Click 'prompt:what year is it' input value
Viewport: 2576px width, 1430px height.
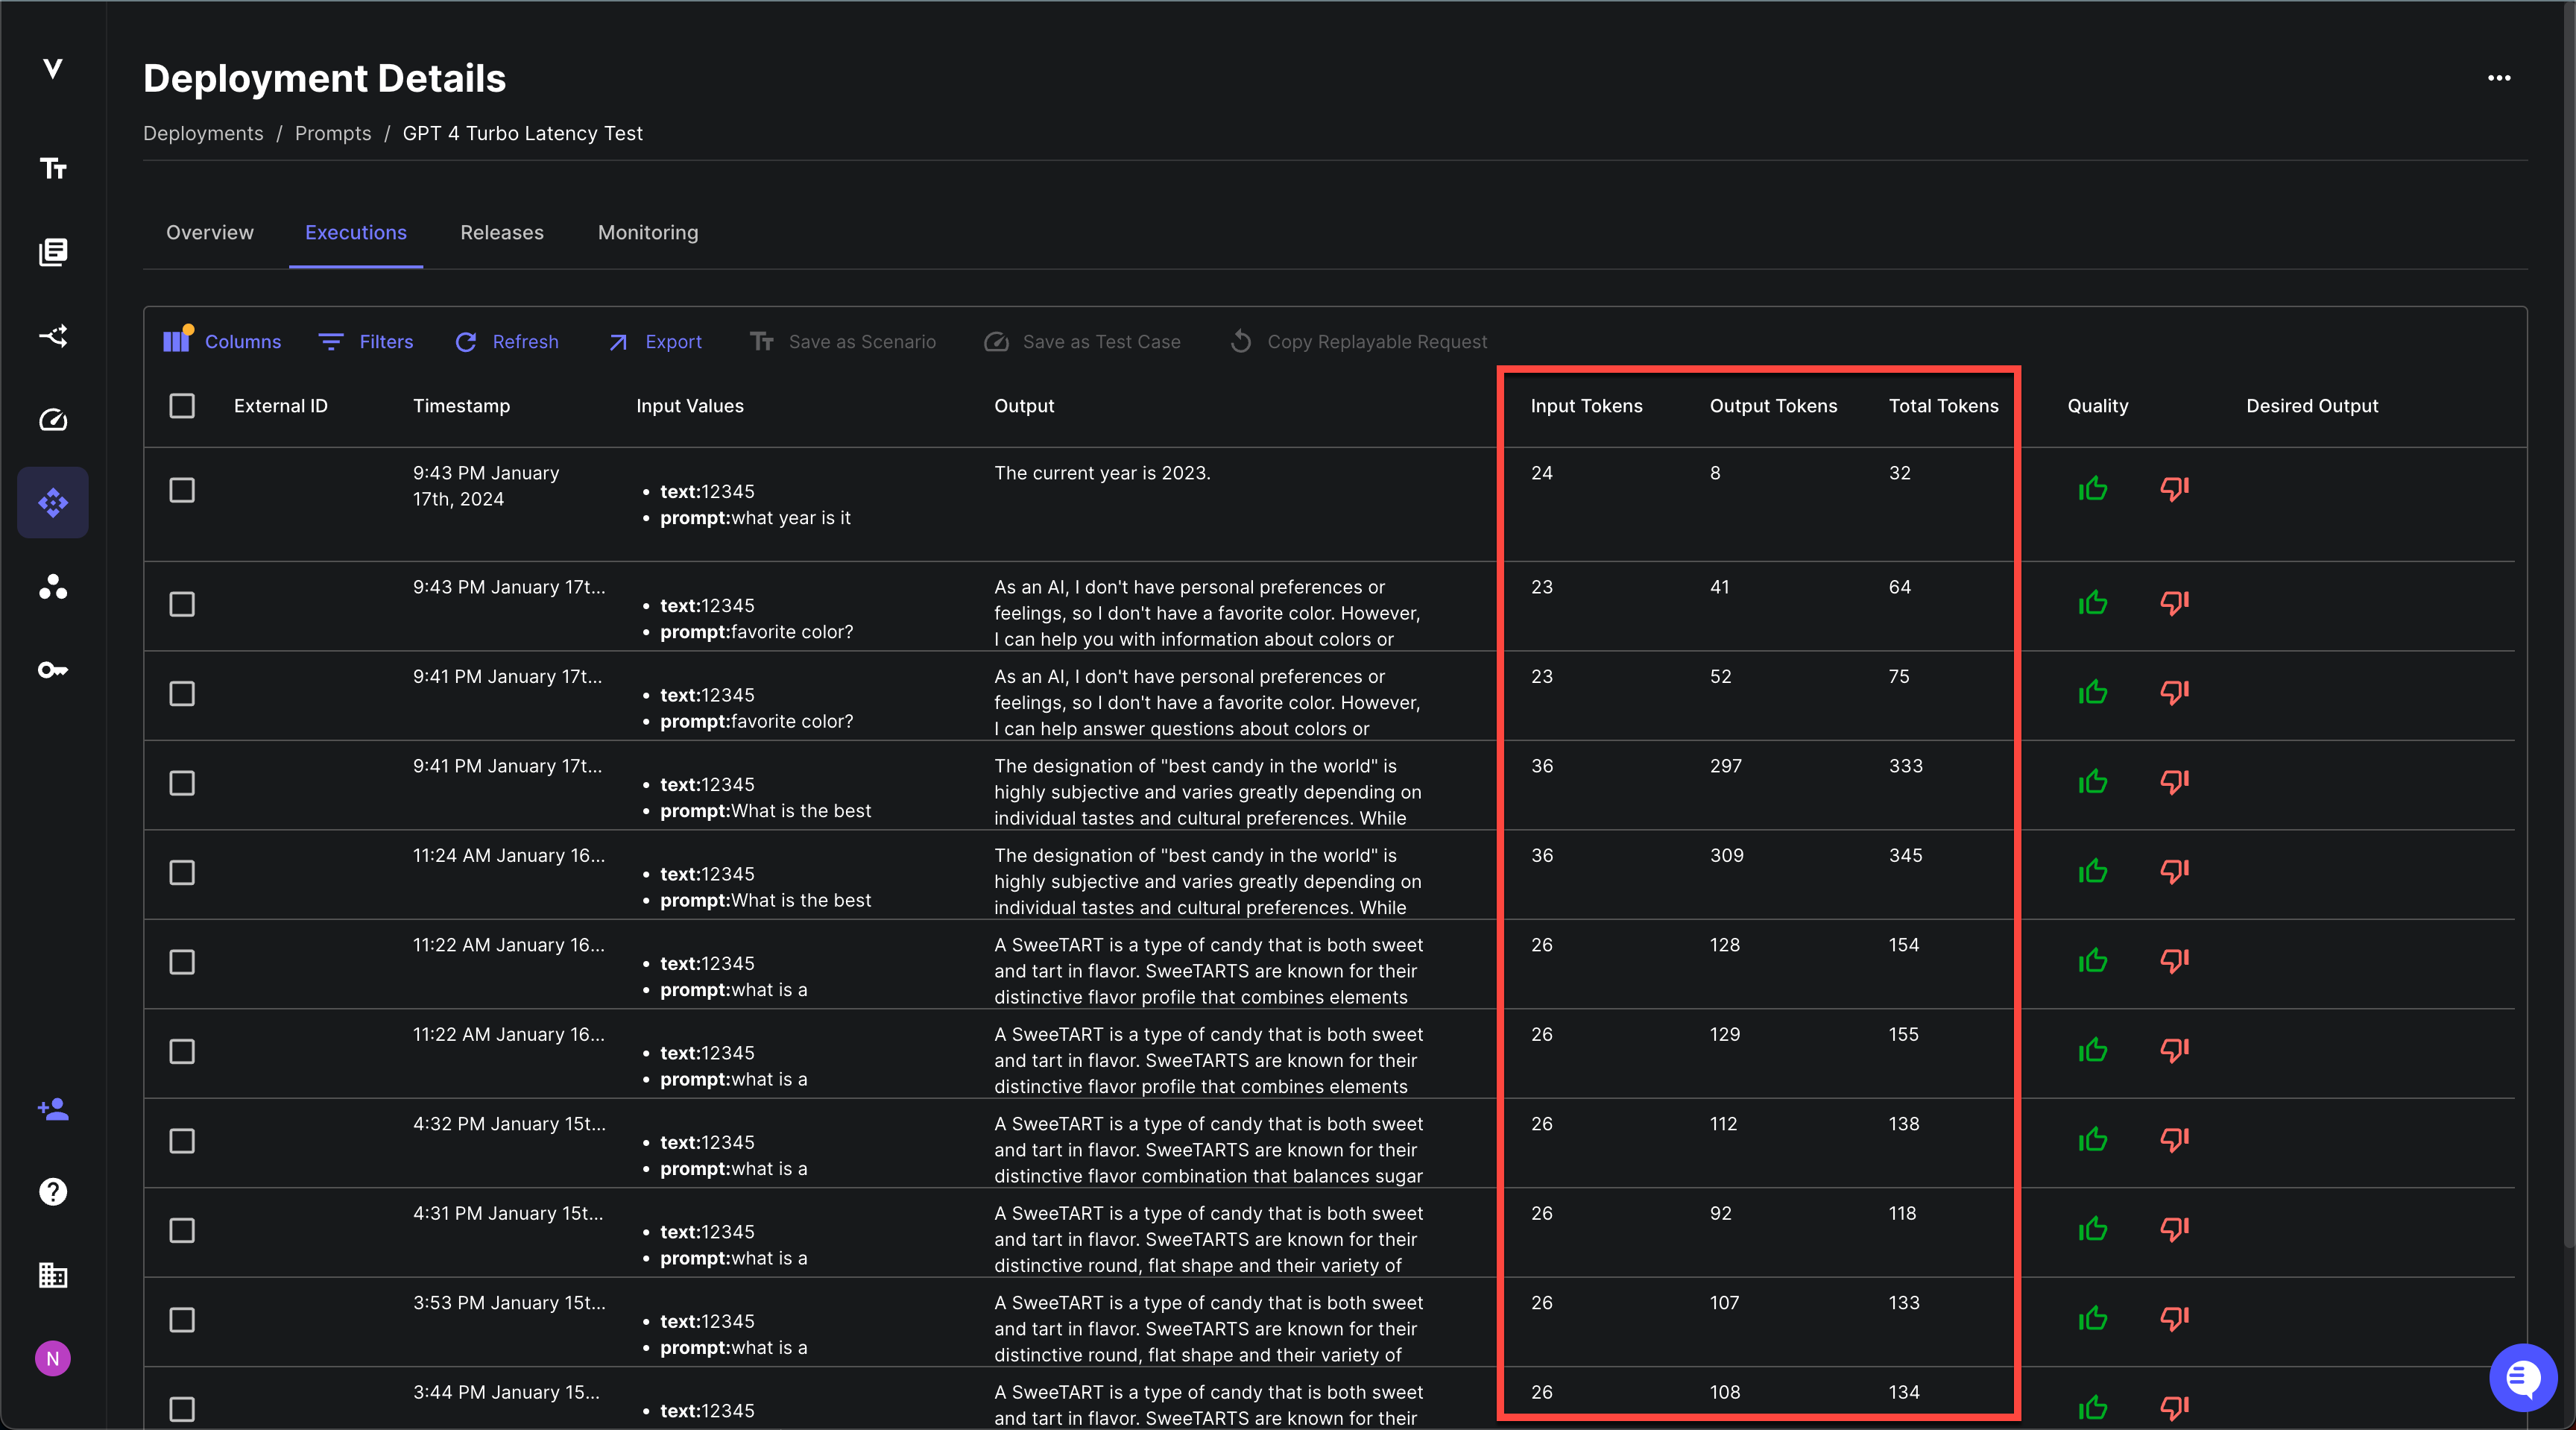pyautogui.click(x=755, y=517)
